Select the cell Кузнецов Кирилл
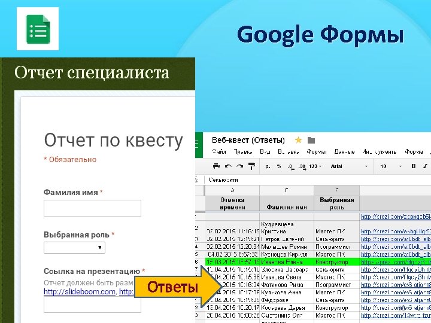The height and width of the screenshot is (323, 431). click(x=286, y=254)
